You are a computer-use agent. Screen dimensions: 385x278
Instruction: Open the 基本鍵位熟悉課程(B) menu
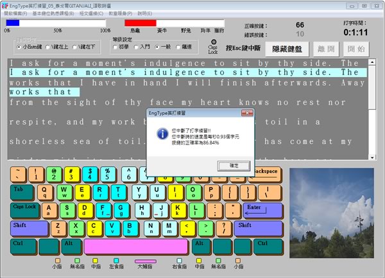point(53,13)
